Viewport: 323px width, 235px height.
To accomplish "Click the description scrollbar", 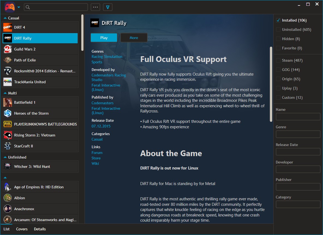I will 271,84.
